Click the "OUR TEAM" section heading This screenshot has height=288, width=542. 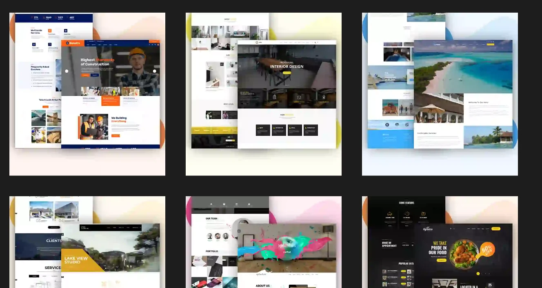211,219
